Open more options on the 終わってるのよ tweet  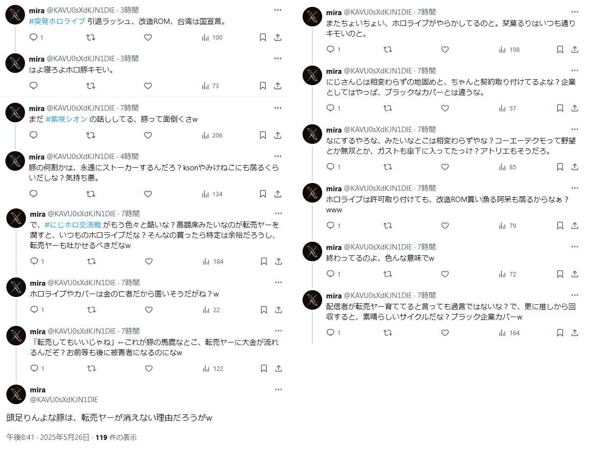(575, 246)
